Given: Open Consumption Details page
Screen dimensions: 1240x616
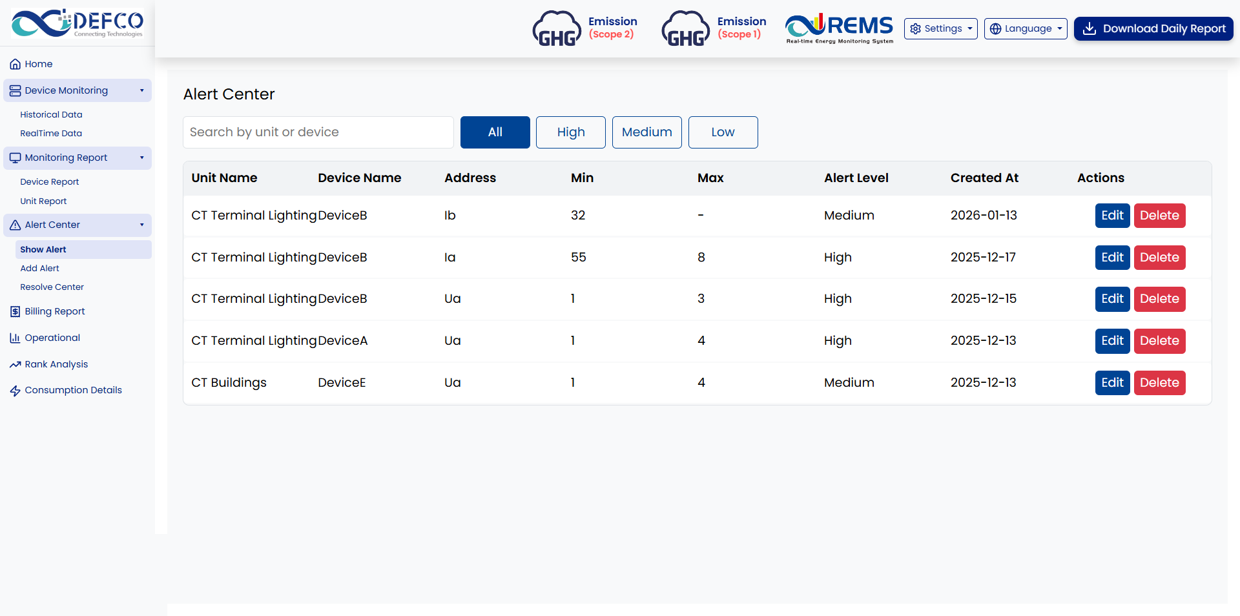Looking at the screenshot, I should (x=73, y=390).
